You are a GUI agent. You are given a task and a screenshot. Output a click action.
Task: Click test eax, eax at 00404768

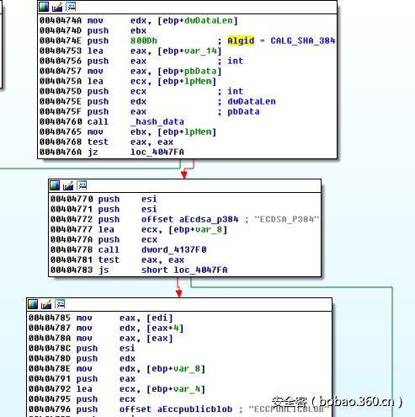point(130,142)
